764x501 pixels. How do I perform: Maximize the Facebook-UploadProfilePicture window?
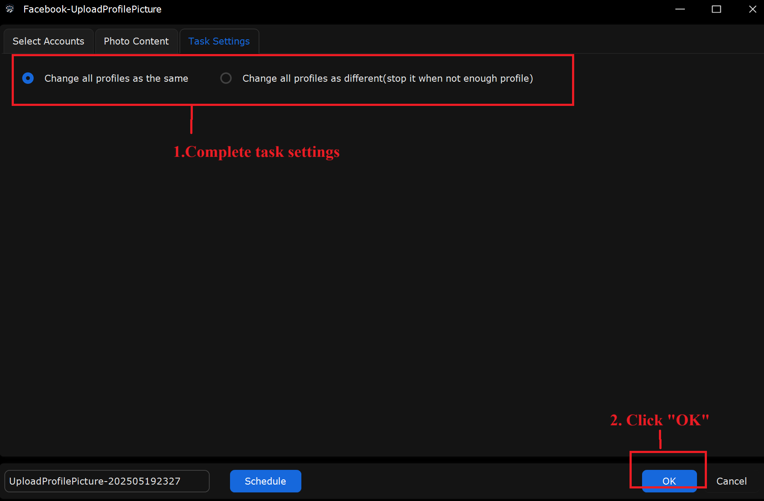(716, 9)
